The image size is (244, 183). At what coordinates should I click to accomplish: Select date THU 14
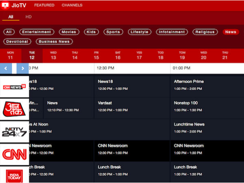[x=75, y=56]
